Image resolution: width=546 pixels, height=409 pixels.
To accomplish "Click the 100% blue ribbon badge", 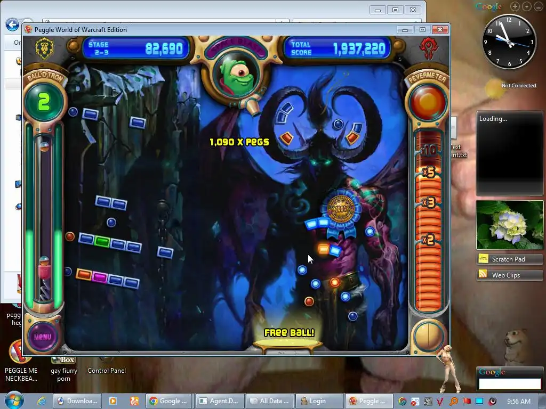I will pos(341,212).
